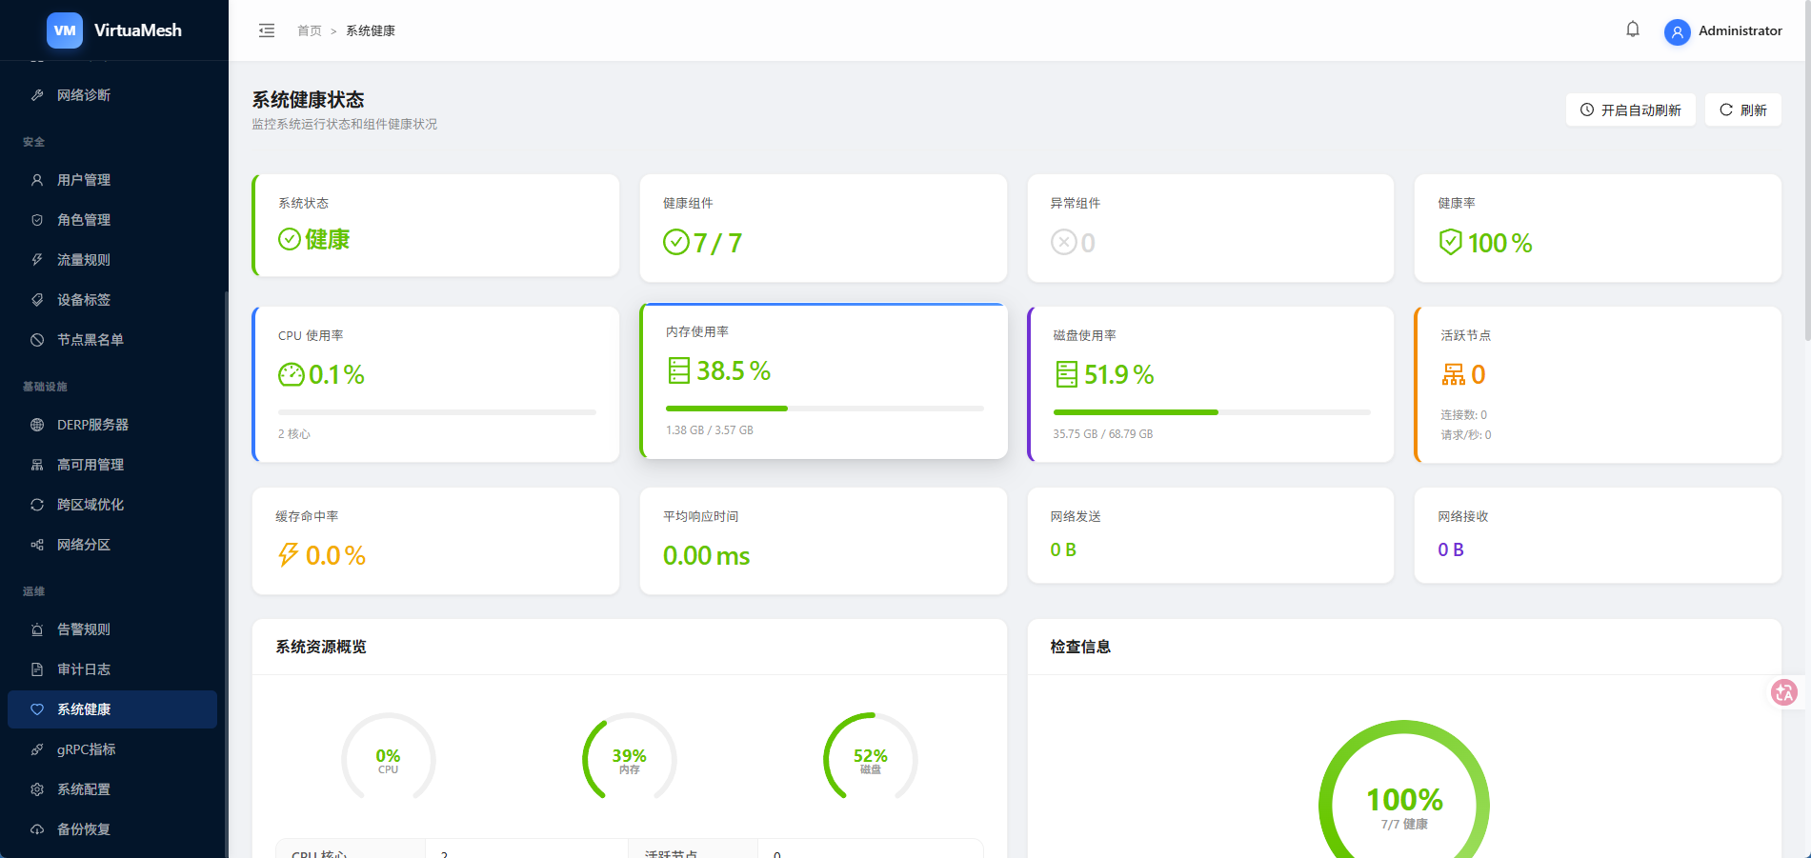1811x858 pixels.
Task: Click the pink translate floating icon
Action: click(1784, 692)
